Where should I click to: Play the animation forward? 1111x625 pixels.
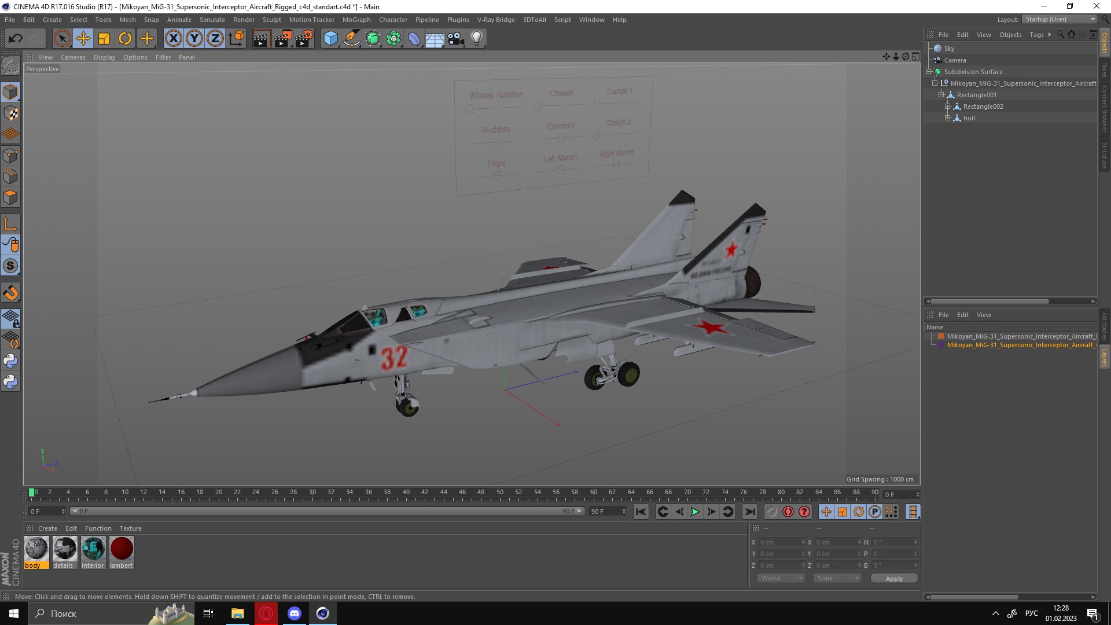click(x=696, y=512)
